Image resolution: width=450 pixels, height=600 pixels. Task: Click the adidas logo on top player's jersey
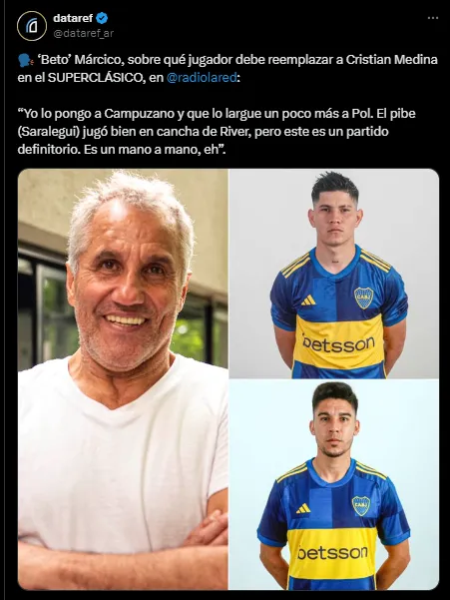click(x=308, y=300)
